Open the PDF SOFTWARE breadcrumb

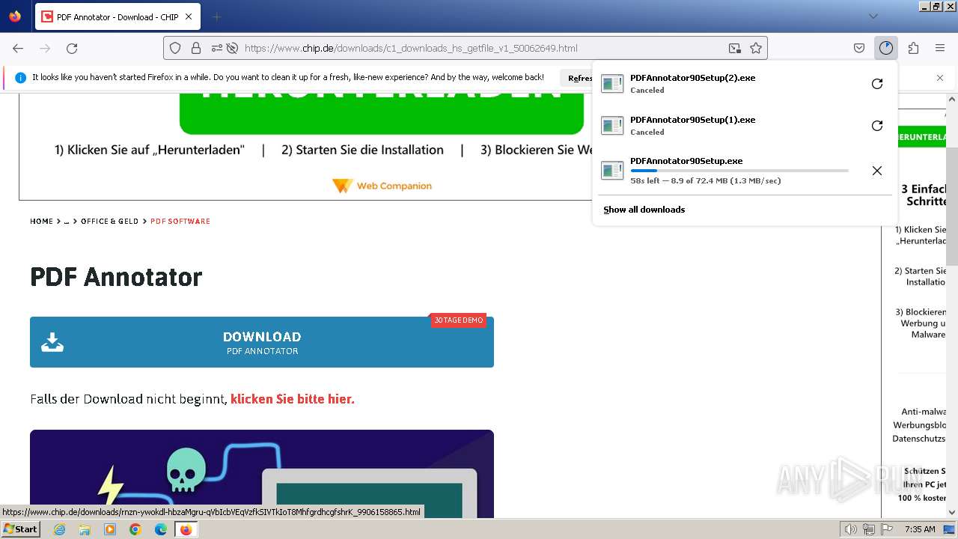(180, 222)
